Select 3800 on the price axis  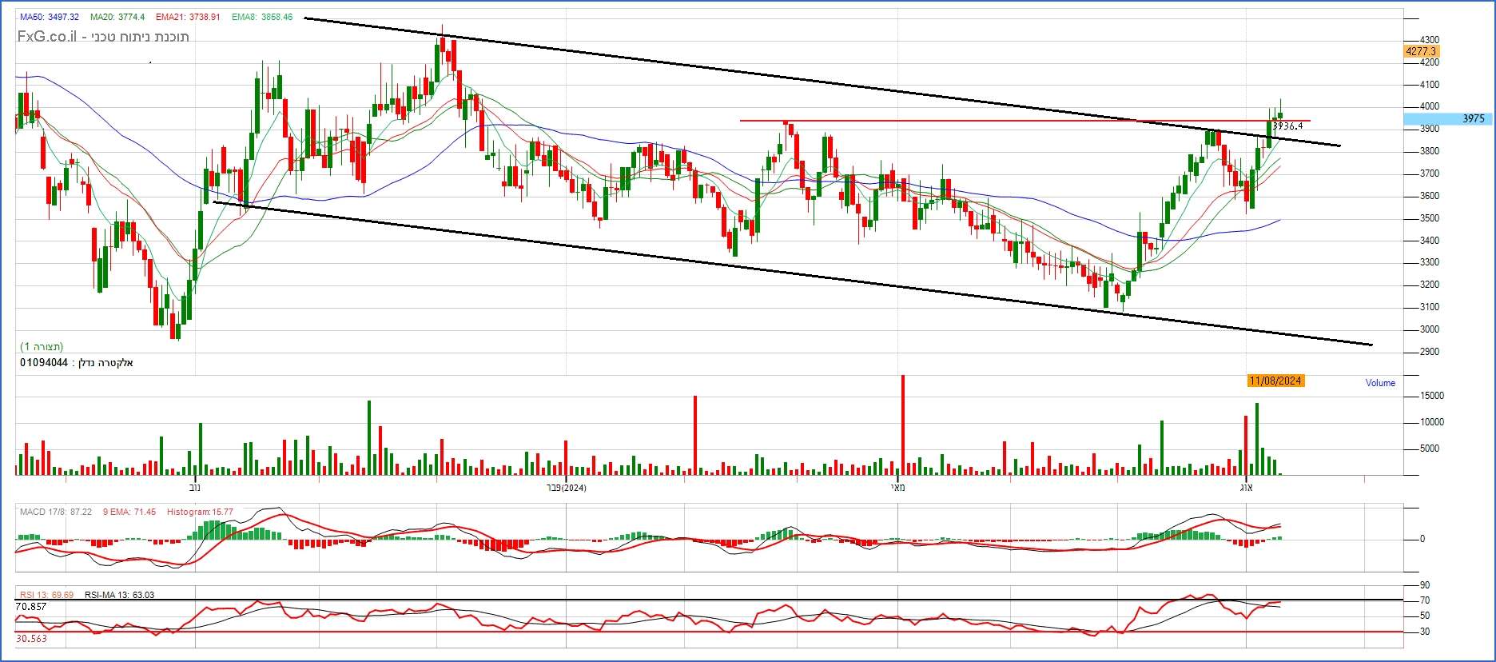1430,151
